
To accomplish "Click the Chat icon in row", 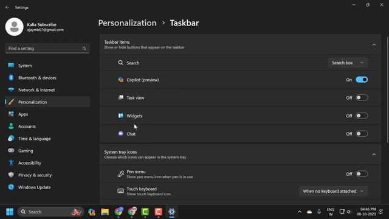I will tap(120, 134).
